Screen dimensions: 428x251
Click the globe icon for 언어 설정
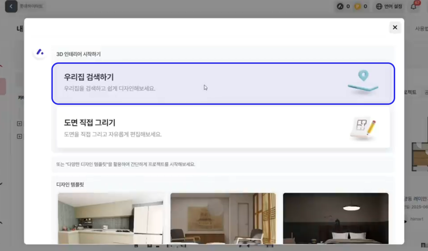pyautogui.click(x=379, y=6)
